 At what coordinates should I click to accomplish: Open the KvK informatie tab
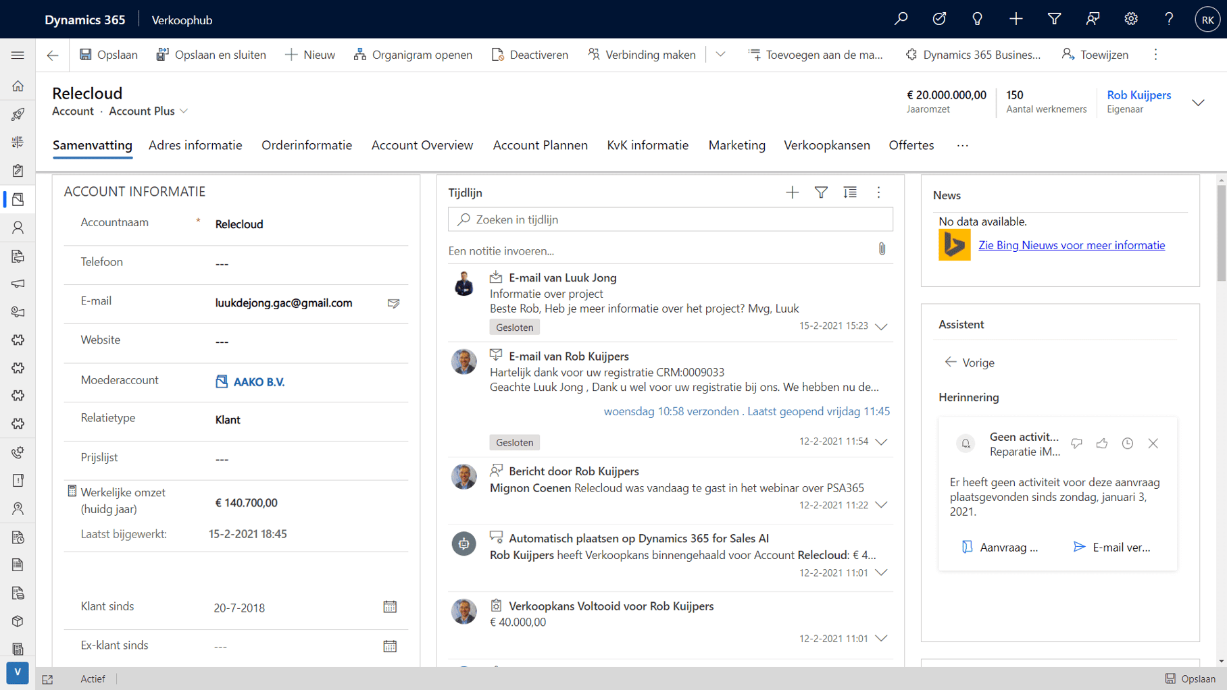648,145
